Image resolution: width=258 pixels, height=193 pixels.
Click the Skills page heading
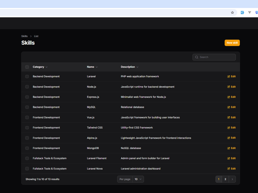tap(28, 43)
